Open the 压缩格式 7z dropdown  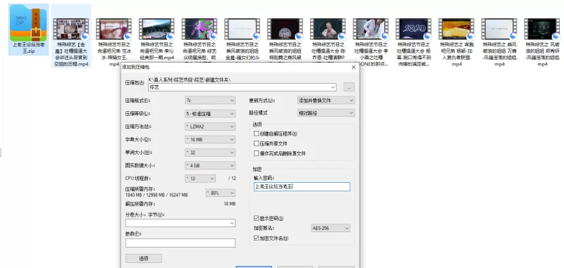click(x=210, y=101)
